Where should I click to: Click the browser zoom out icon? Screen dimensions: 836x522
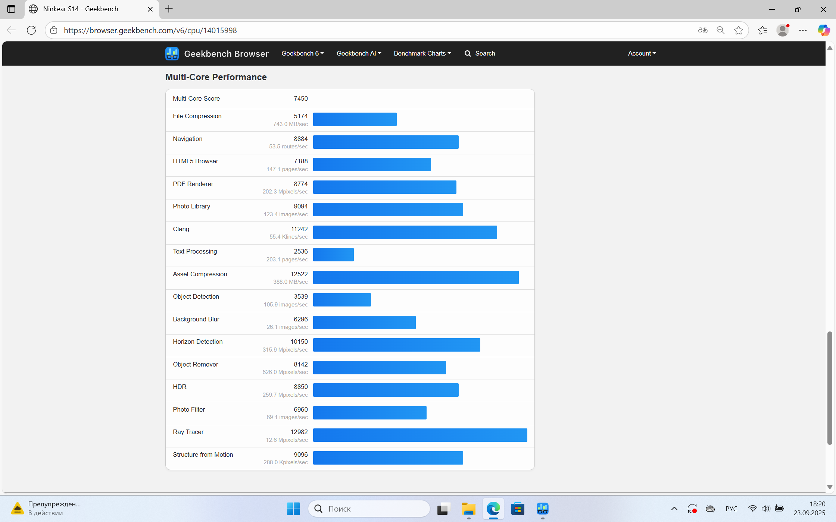[x=720, y=30]
